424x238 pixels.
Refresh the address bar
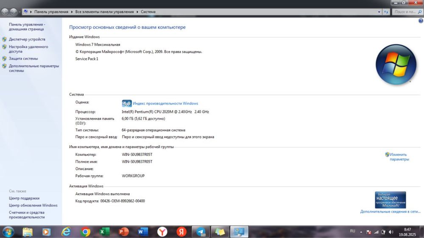pos(386,12)
